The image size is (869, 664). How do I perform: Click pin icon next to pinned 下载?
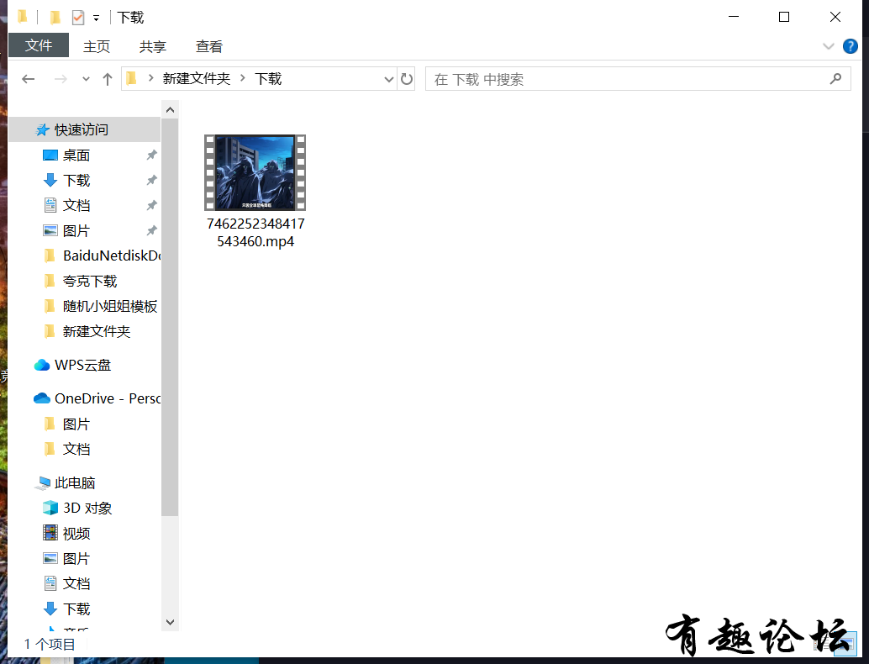(x=151, y=180)
